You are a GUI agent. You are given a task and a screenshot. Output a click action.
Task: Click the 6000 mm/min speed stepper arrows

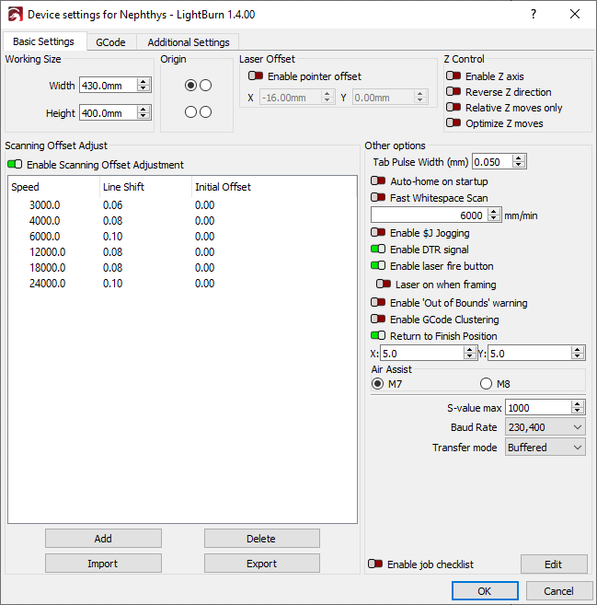pos(494,215)
